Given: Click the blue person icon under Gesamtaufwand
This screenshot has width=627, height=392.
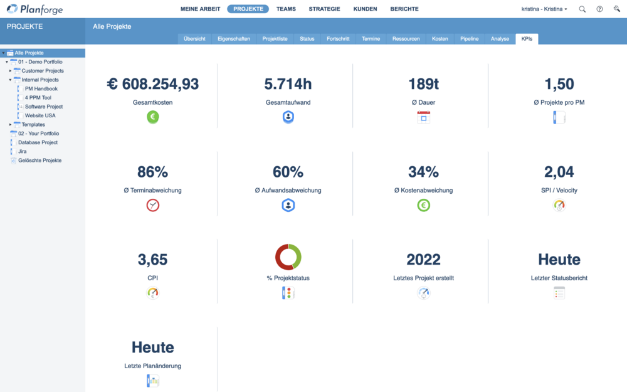Looking at the screenshot, I should pos(288,117).
